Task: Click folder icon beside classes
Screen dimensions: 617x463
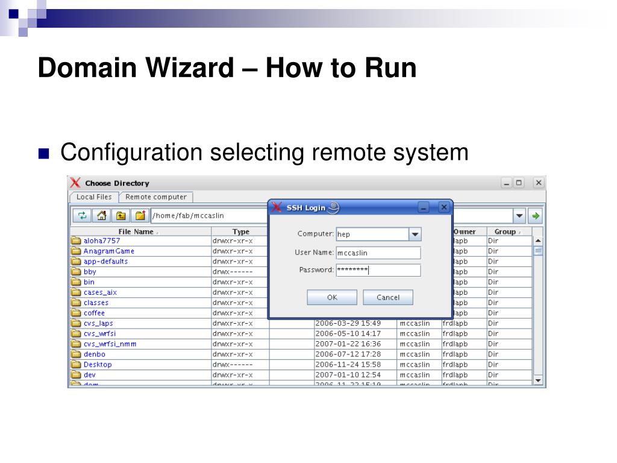Action: click(76, 303)
